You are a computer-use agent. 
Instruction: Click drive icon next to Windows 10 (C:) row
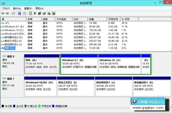(3, 30)
